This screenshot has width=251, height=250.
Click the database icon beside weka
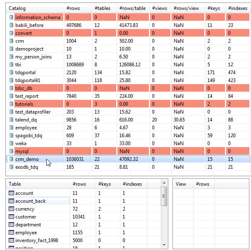point(11,143)
